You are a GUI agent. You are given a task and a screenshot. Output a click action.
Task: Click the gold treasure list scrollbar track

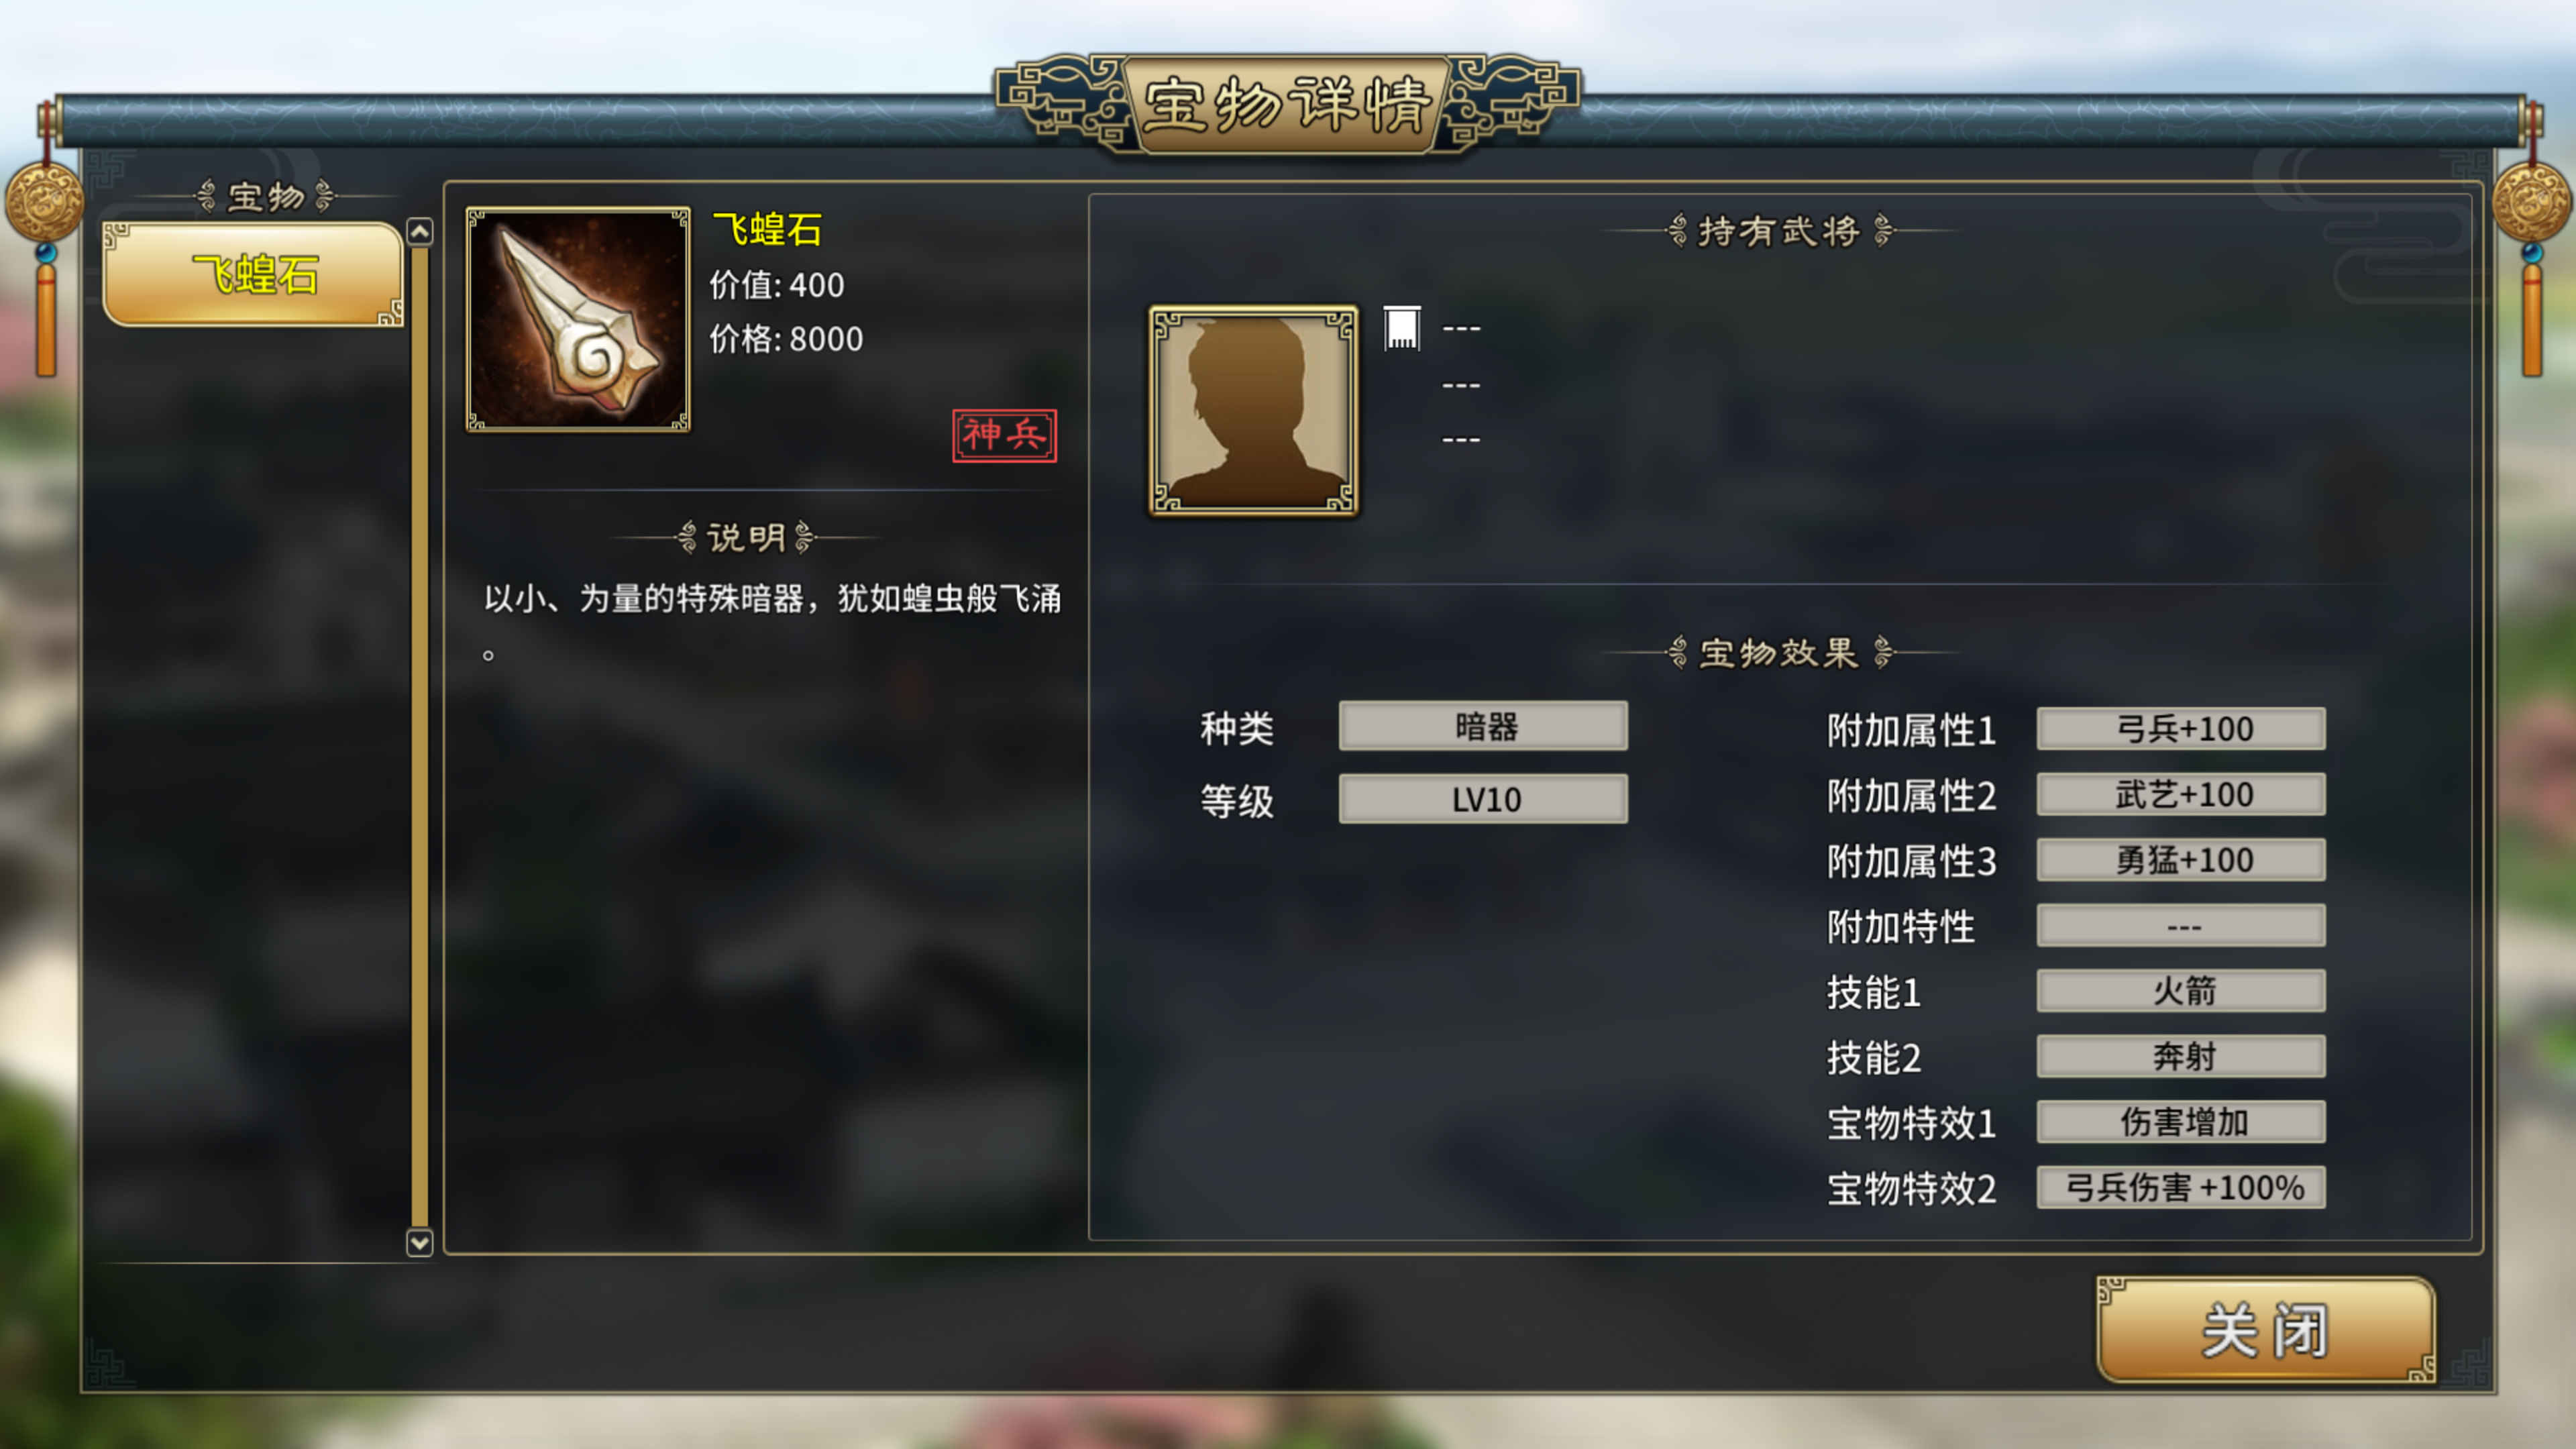pos(420,736)
